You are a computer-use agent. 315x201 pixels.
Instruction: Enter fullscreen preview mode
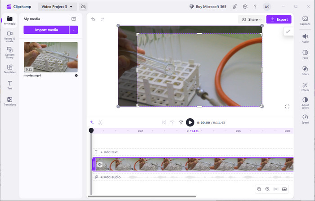(x=287, y=107)
